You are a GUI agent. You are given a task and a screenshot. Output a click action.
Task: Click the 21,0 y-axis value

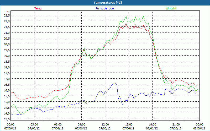(7, 32)
